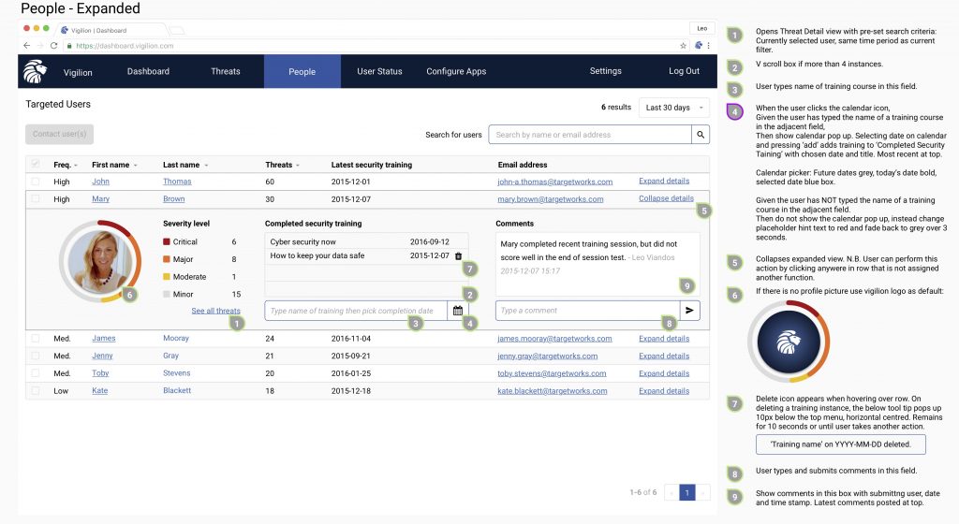Viewport: 959px width, 524px height.
Task: Submit comment with the send arrow icon
Action: (689, 310)
